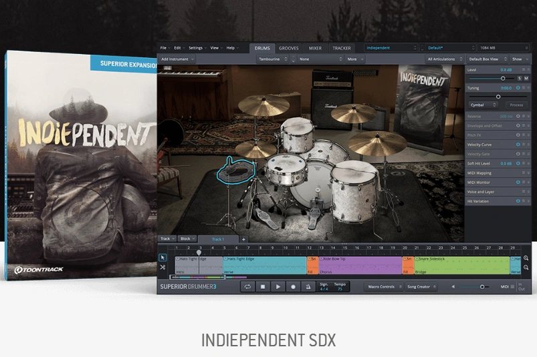Viewport: 537px width, 357px height.
Task: Solo the instrument with S button
Action: 520,78
